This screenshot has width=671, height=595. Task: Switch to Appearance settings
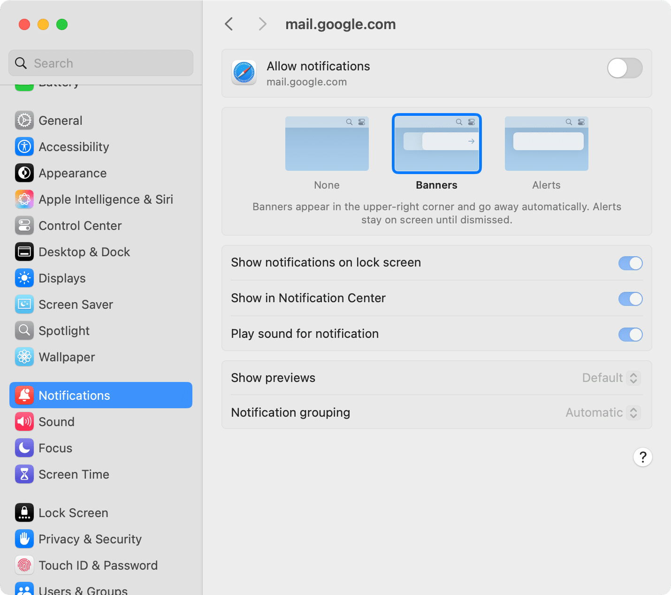click(x=101, y=173)
